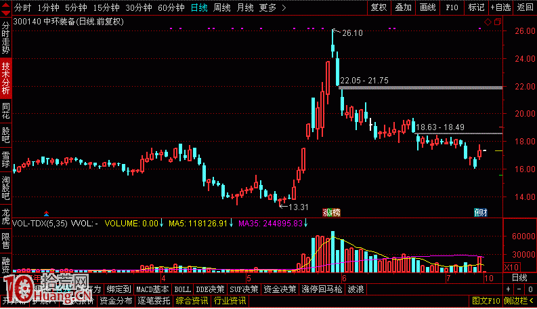Click the chevron arrow after 更多
Viewport: 537px width, 309px height.
284,7
